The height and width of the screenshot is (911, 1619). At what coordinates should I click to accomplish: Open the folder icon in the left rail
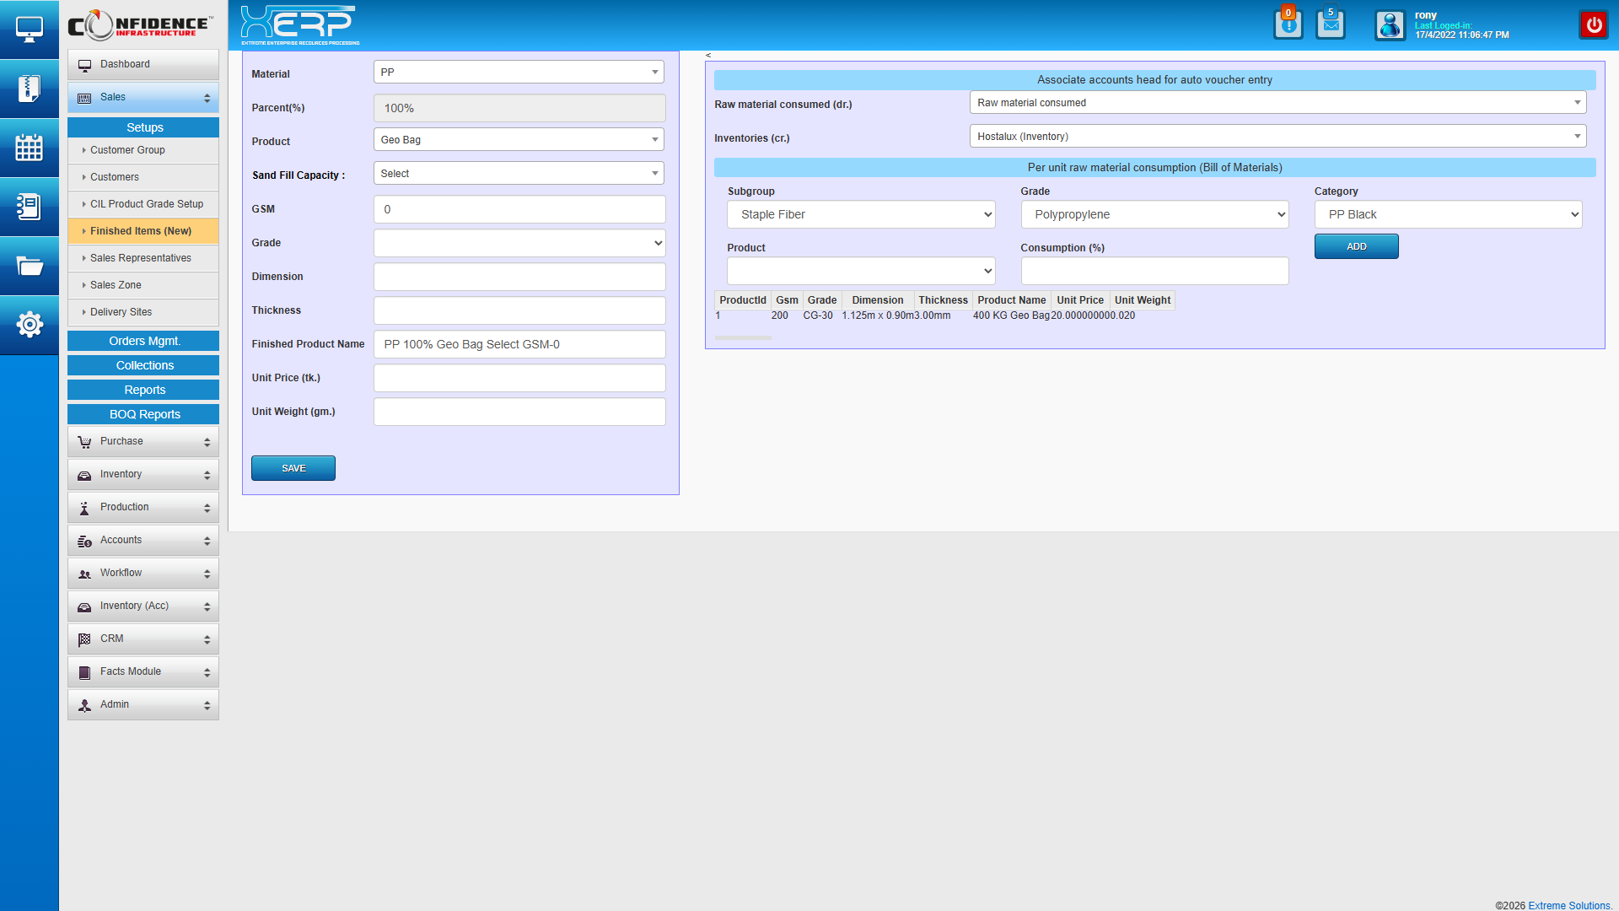click(x=30, y=266)
